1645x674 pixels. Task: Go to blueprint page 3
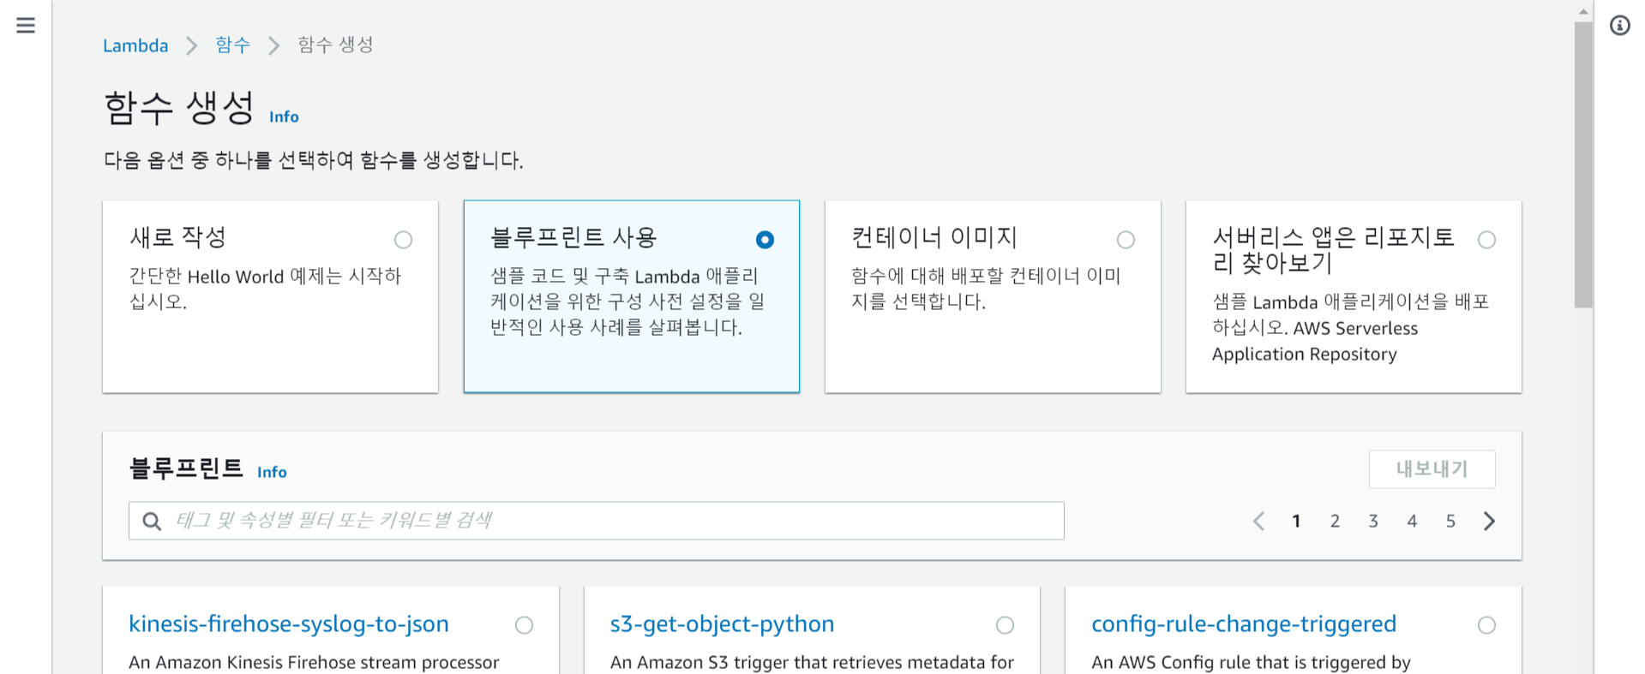pos(1373,521)
